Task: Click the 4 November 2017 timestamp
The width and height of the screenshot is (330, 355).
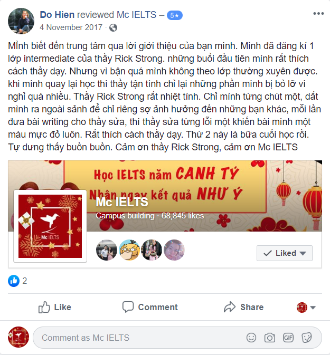Action: coord(71,27)
